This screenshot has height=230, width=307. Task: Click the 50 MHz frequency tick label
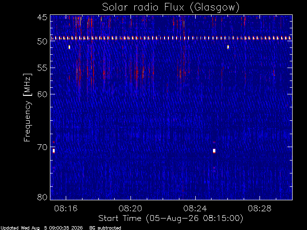42,41
